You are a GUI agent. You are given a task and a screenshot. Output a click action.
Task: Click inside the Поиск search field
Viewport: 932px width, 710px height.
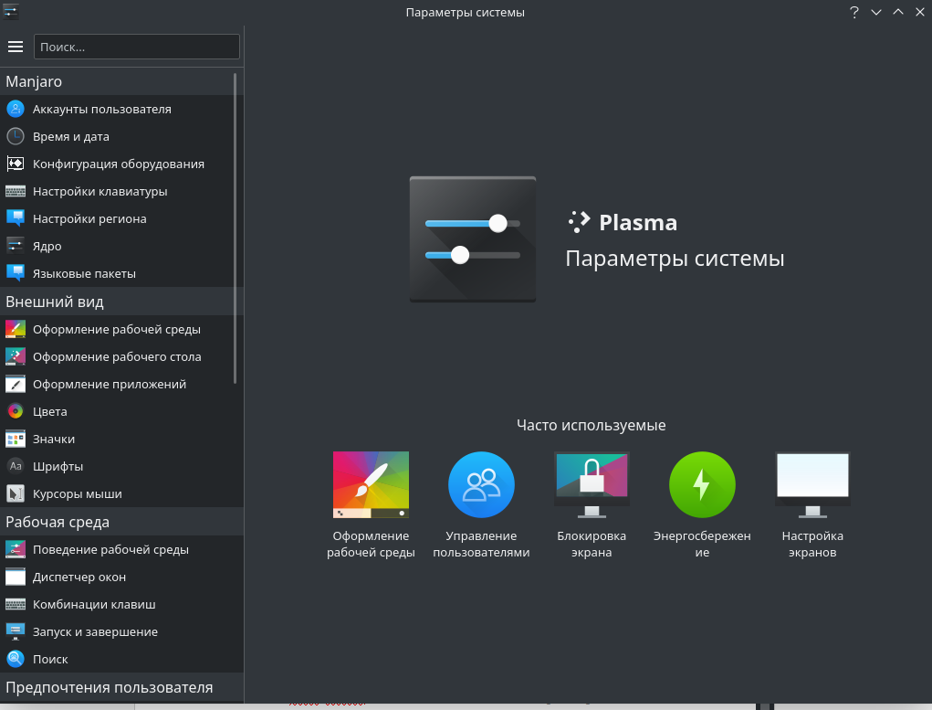coord(136,47)
